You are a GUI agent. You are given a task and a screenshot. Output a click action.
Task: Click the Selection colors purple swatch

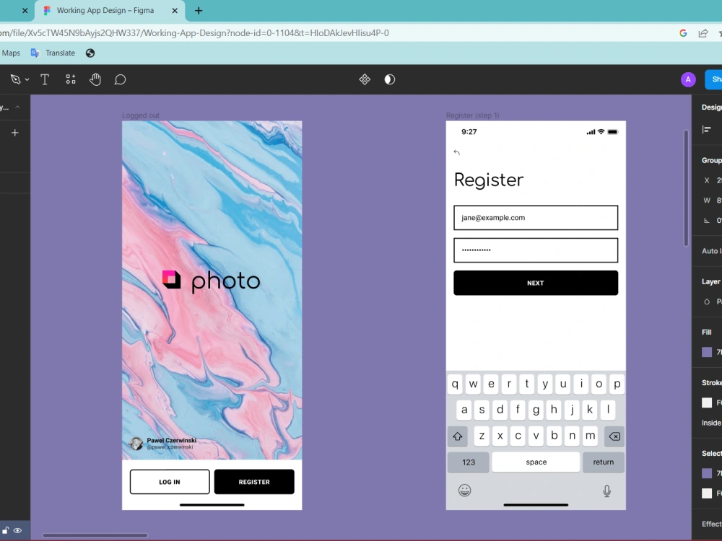tap(707, 473)
